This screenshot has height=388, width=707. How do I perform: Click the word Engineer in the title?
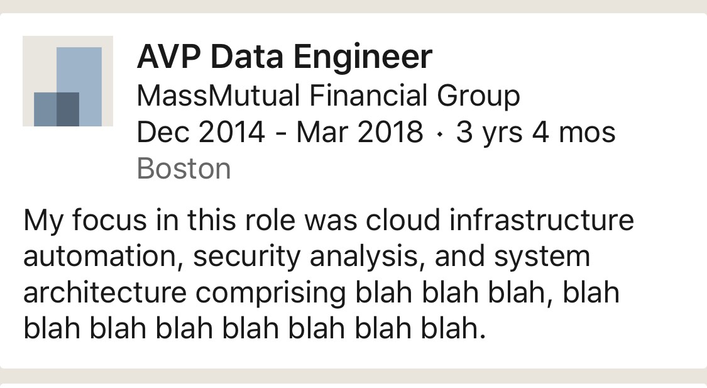(x=363, y=57)
